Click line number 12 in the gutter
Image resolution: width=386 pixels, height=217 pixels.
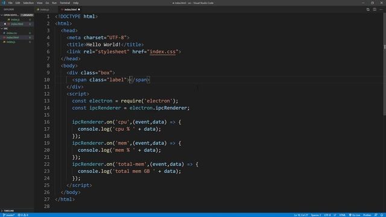(x=47, y=94)
